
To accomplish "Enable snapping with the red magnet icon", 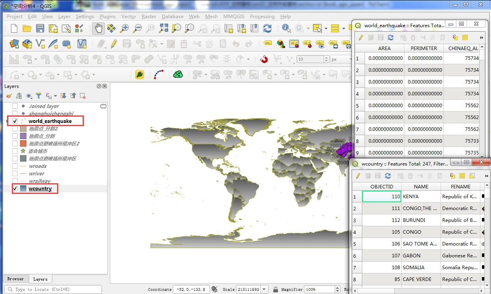I will click(x=264, y=59).
